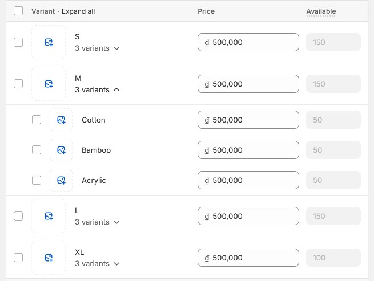Check the Bamboo variant checkbox
The image size is (374, 281).
[x=37, y=150]
